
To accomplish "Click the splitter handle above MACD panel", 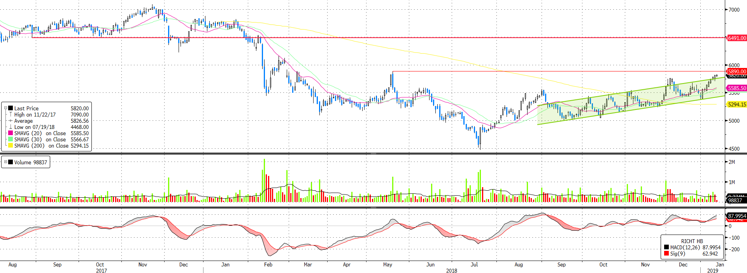I will (x=373, y=208).
